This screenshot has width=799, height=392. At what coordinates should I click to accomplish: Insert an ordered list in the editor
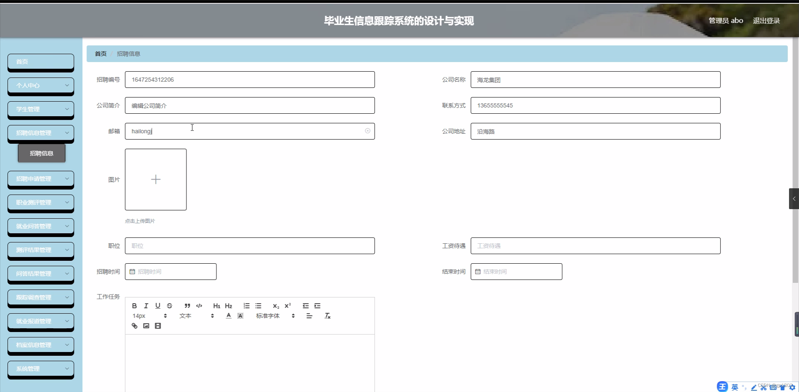[246, 305]
